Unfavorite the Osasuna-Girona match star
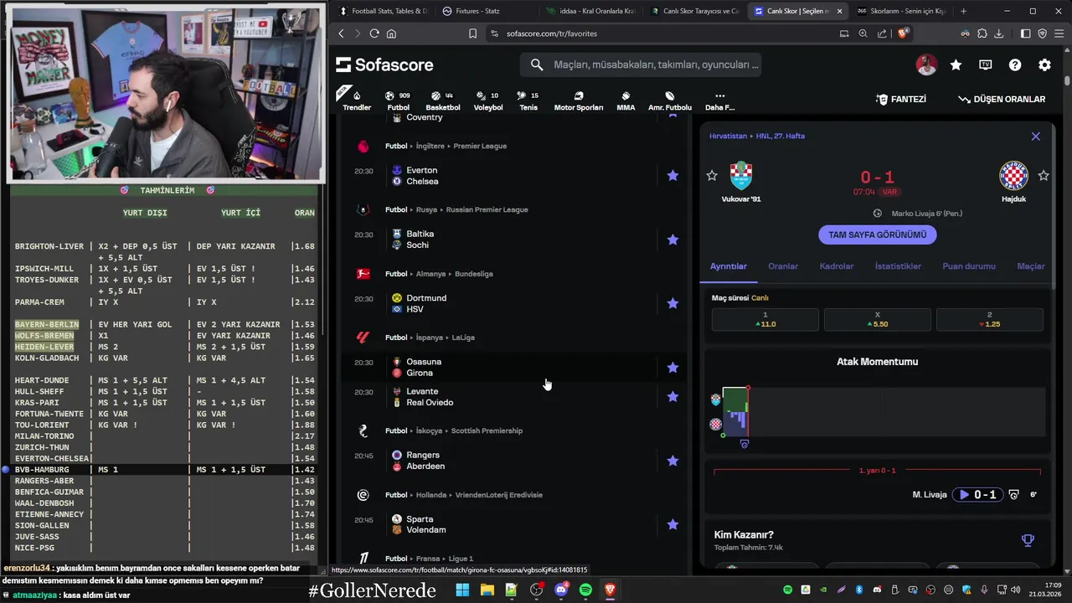This screenshot has width=1072, height=603. point(673,367)
